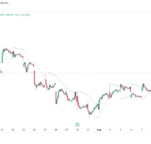Screen dimensions: 151x144
Task: Select the Aug label on time axis
Action: (99, 130)
